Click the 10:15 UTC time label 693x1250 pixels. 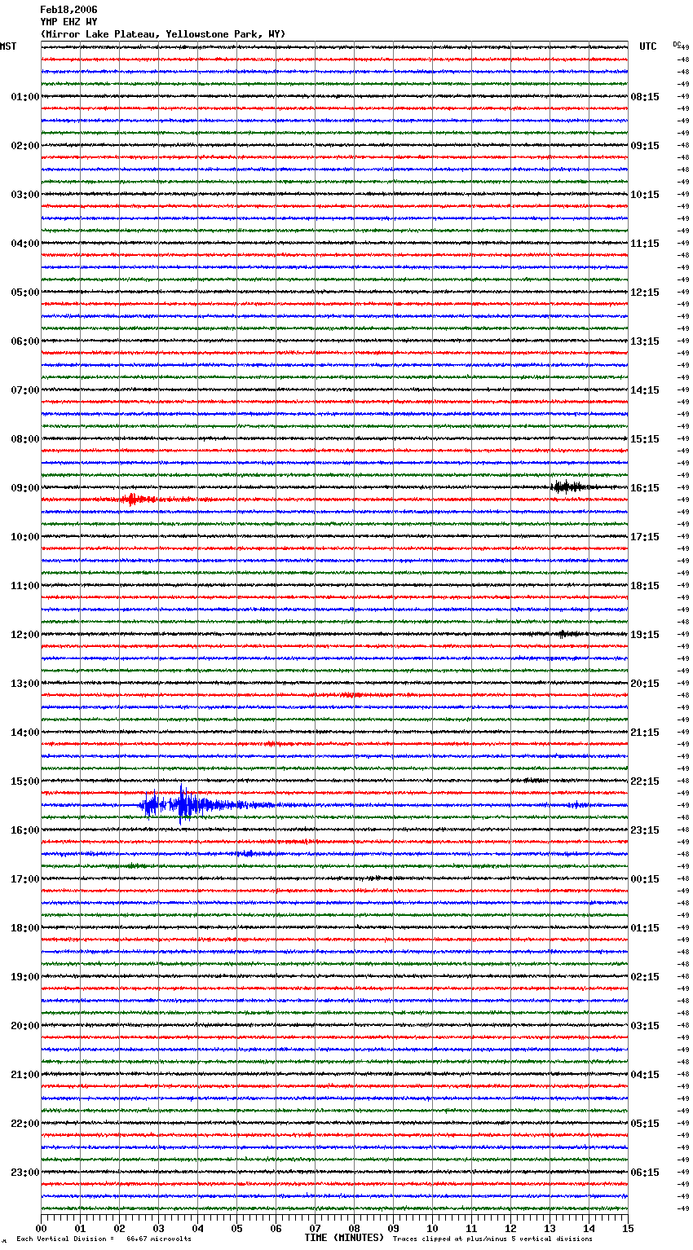pyautogui.click(x=645, y=195)
